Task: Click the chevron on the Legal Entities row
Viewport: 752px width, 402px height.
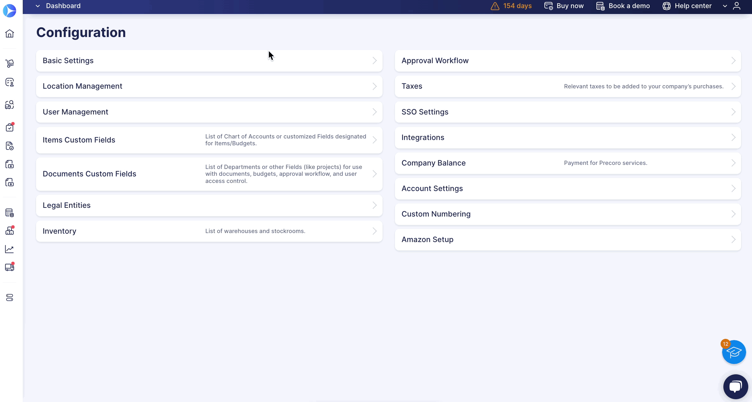Action: point(375,205)
